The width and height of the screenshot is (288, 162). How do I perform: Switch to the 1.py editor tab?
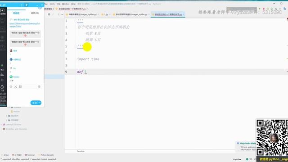[106, 14]
